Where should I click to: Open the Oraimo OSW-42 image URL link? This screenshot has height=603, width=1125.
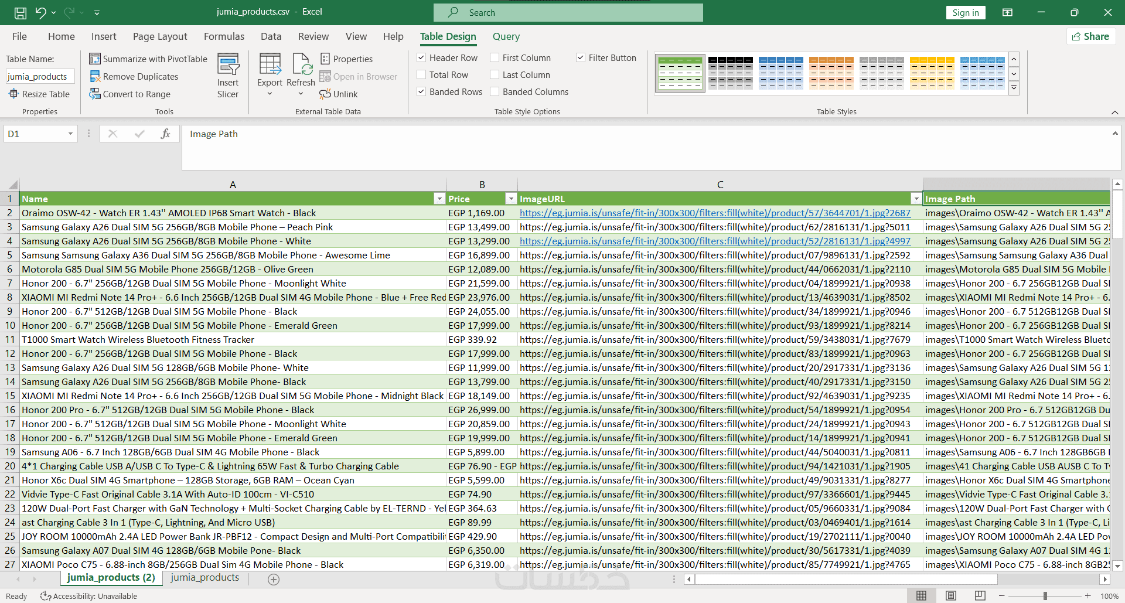(715, 213)
